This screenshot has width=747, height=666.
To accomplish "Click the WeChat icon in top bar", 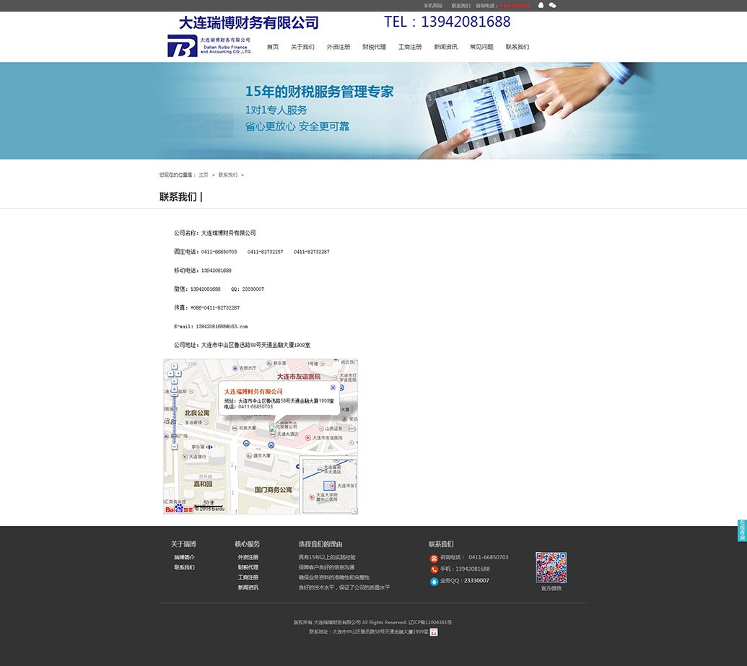I will point(553,5).
